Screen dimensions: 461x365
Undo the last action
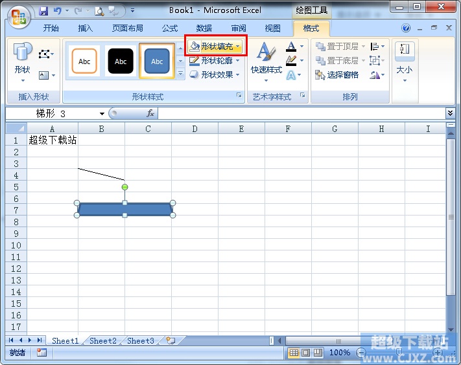click(57, 11)
